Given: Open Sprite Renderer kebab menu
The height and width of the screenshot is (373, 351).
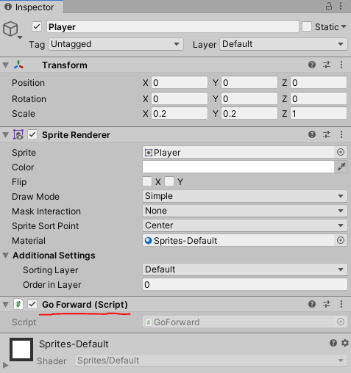Looking at the screenshot, I should [x=341, y=134].
